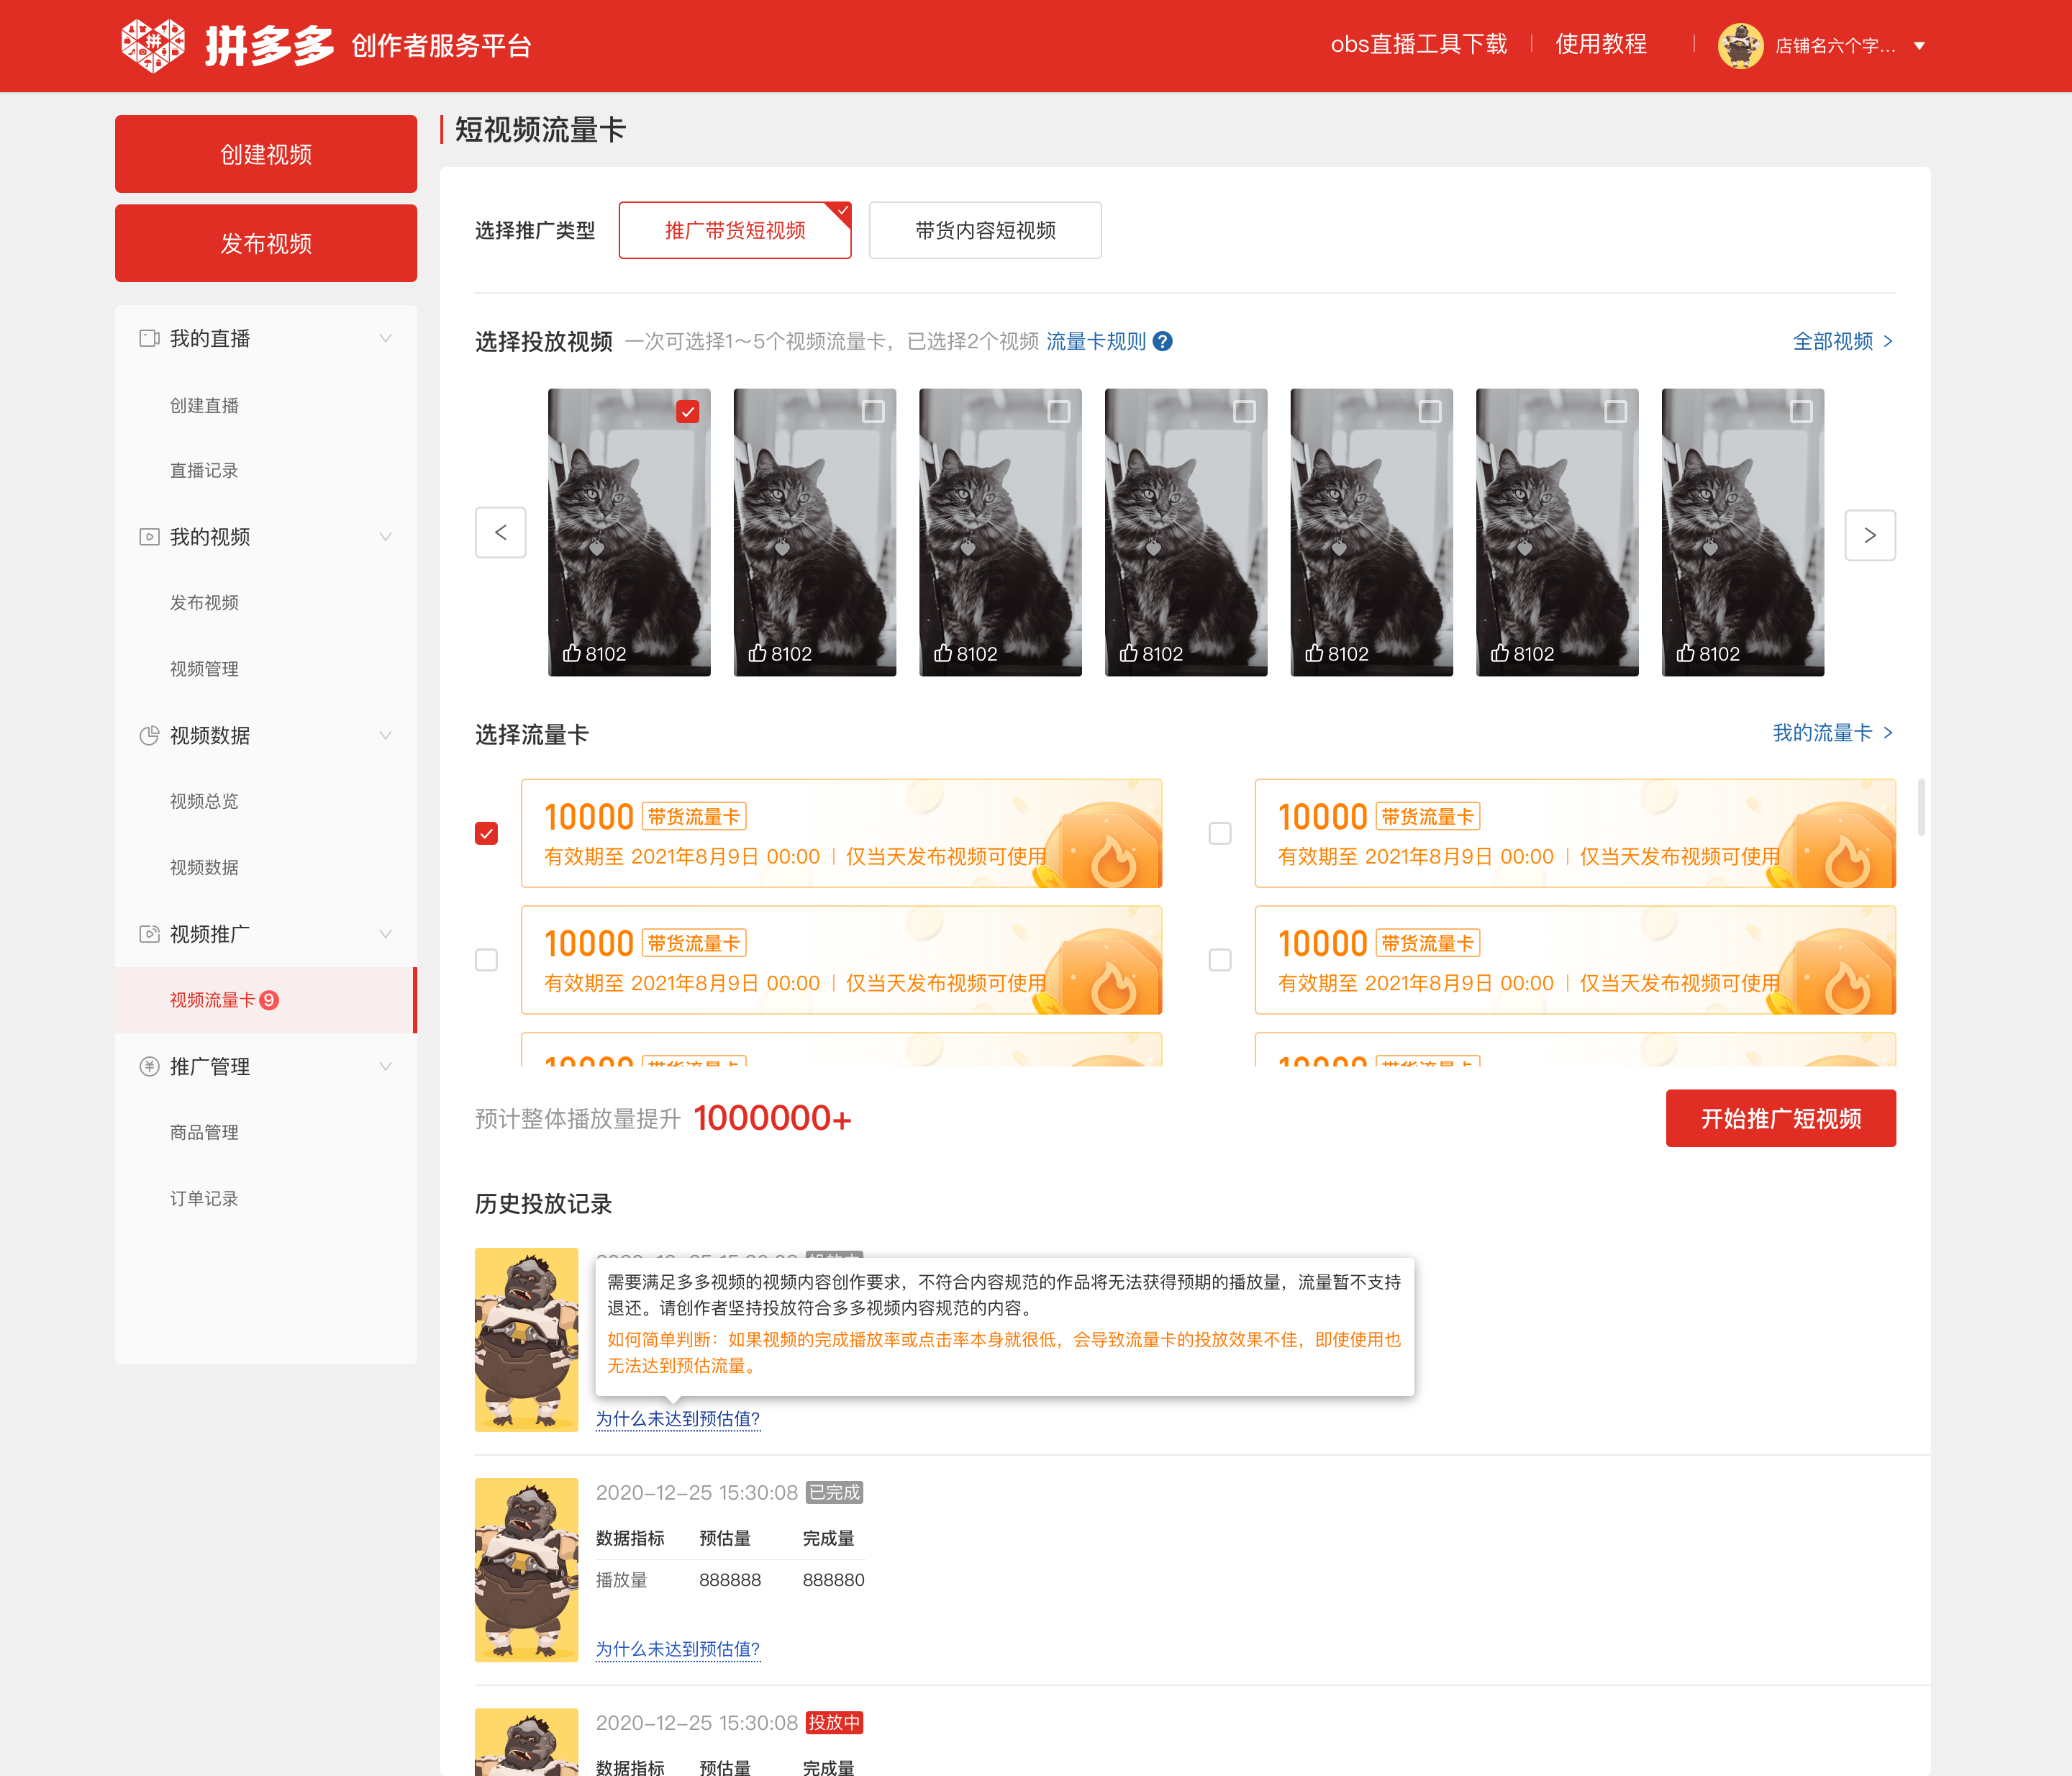Open 视频流量卡 in sidebar

point(266,1000)
